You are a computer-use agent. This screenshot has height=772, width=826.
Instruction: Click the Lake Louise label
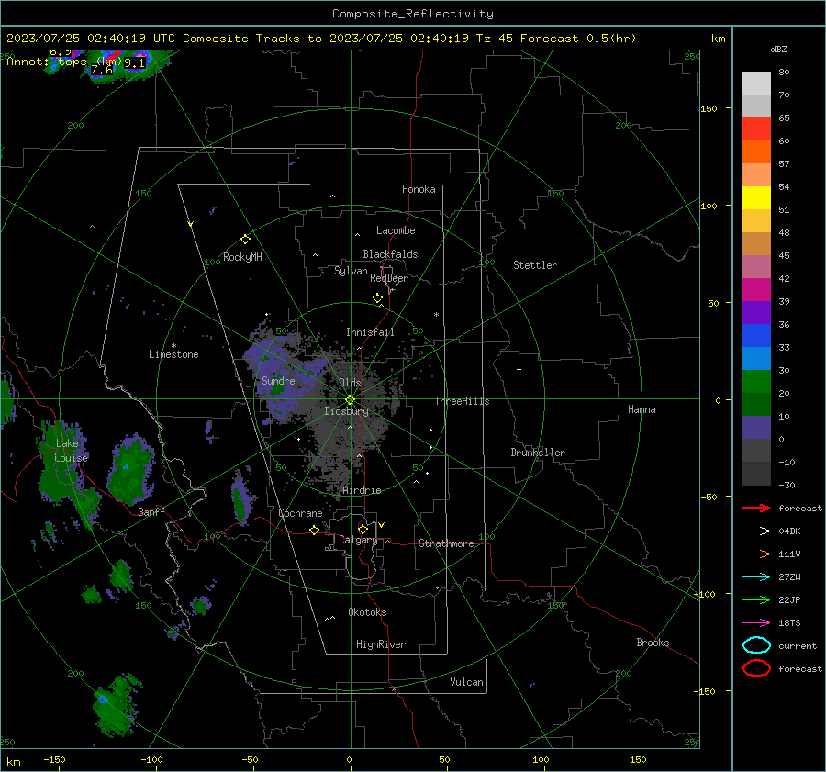tap(71, 451)
